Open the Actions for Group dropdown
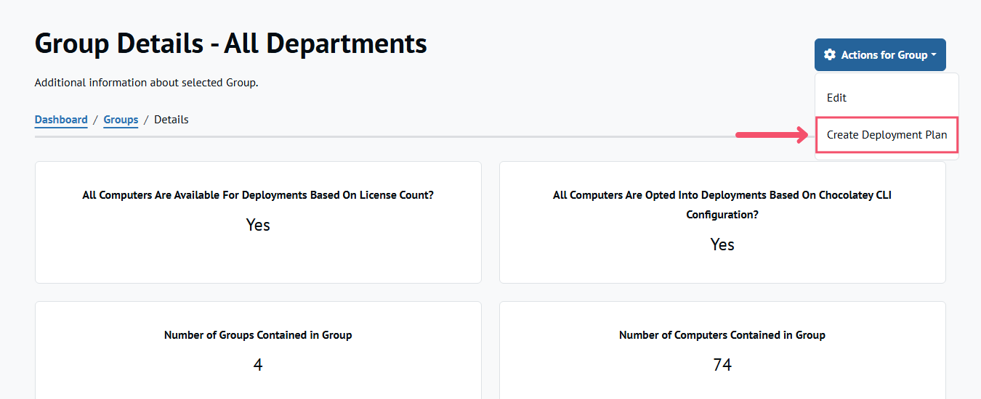Screen dimensions: 981x399 [880, 55]
